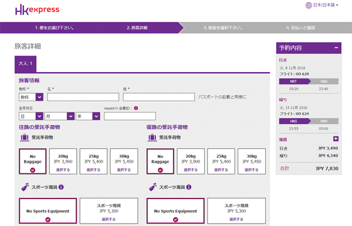
Task: Select the 大人: 1 passenger tab
Action: click(25, 64)
